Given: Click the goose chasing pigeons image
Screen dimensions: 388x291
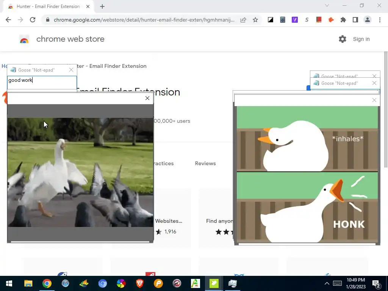Looking at the screenshot, I should 80,172.
